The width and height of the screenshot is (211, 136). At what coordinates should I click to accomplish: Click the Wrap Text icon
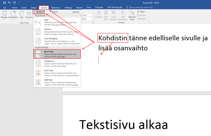tap(105, 15)
